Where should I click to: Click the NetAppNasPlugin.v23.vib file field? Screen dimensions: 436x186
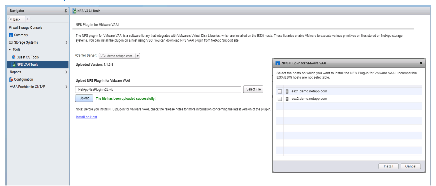[158, 89]
